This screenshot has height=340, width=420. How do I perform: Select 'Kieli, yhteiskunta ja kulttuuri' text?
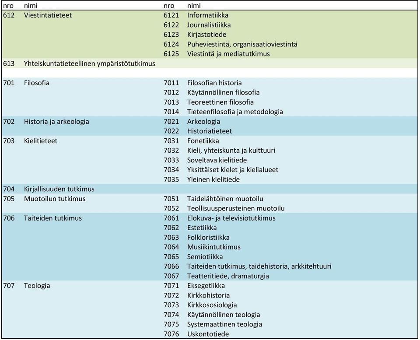click(231, 150)
